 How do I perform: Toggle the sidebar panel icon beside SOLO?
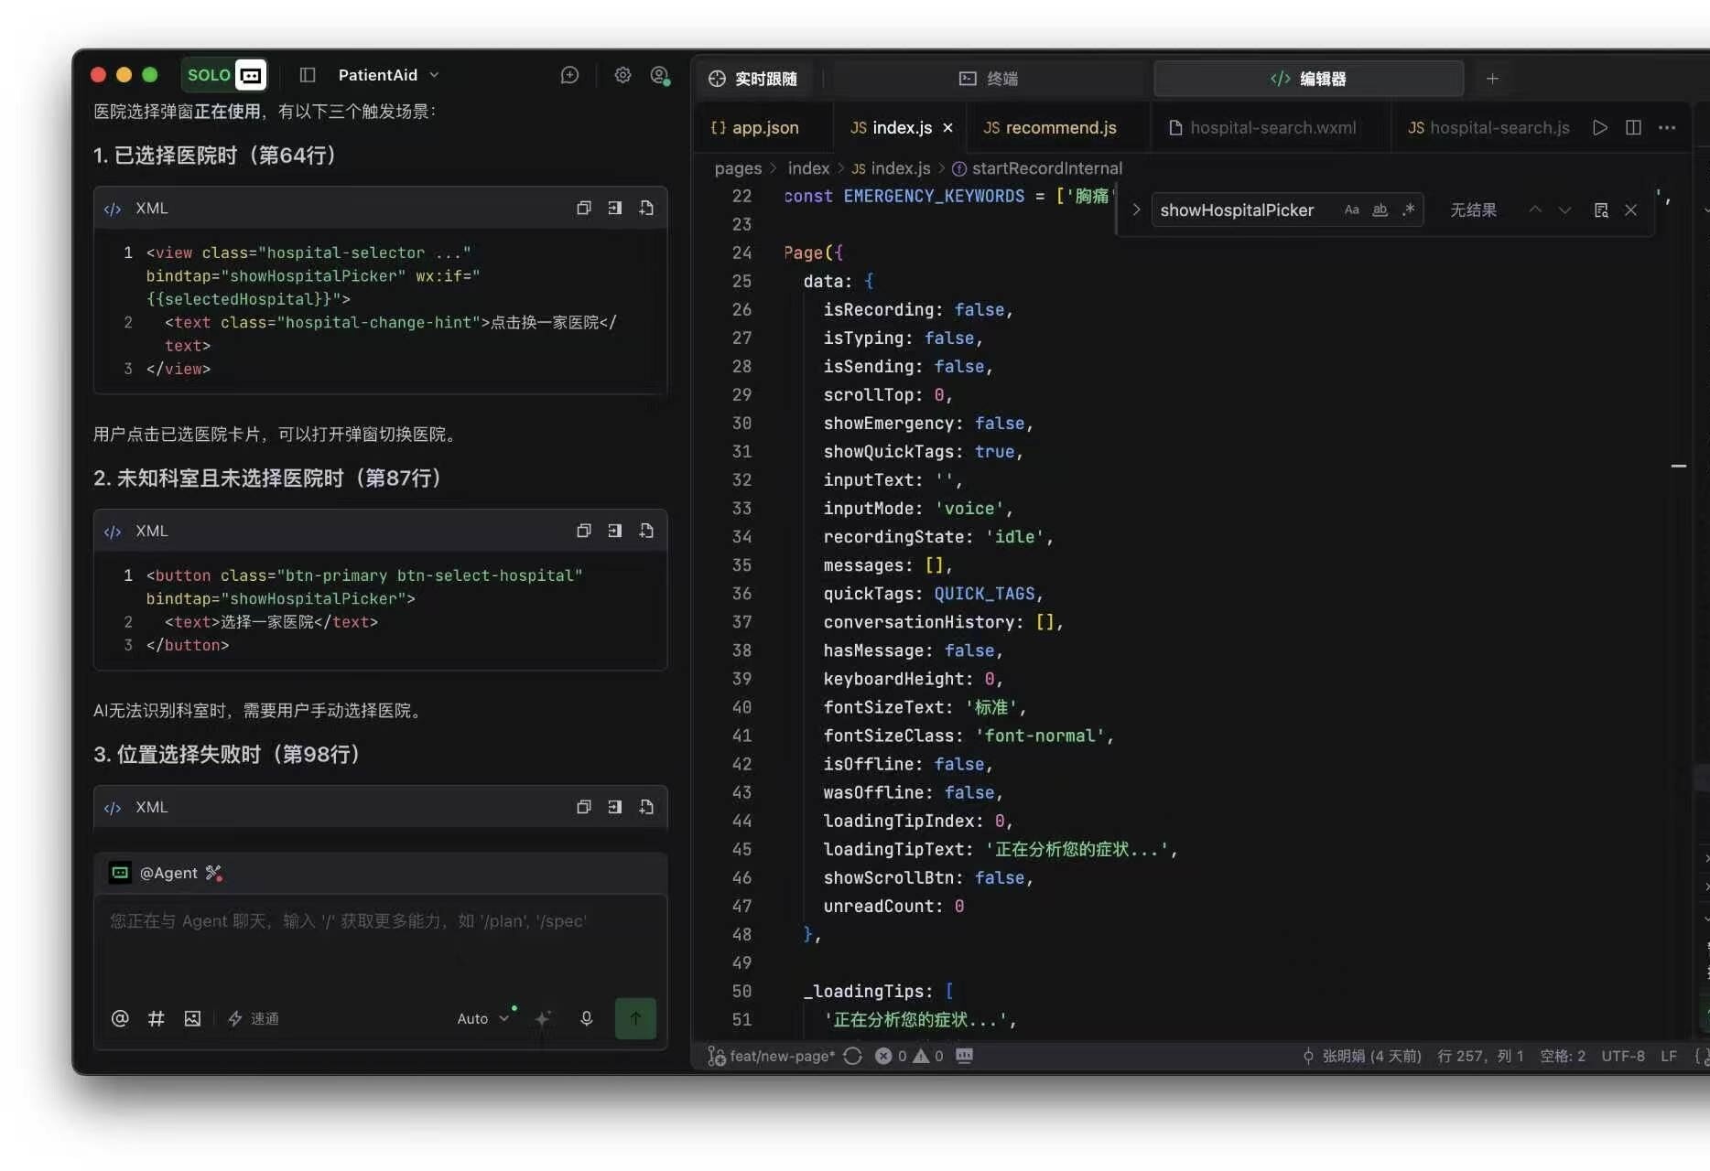point(308,75)
